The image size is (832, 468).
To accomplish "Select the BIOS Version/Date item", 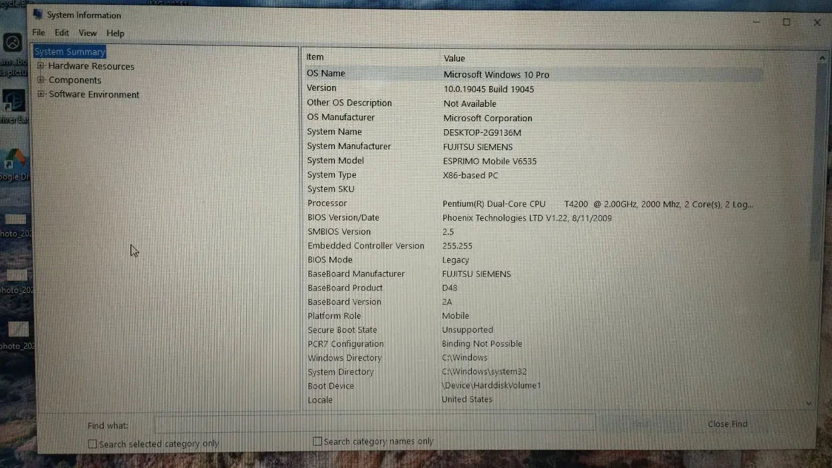I will (343, 217).
